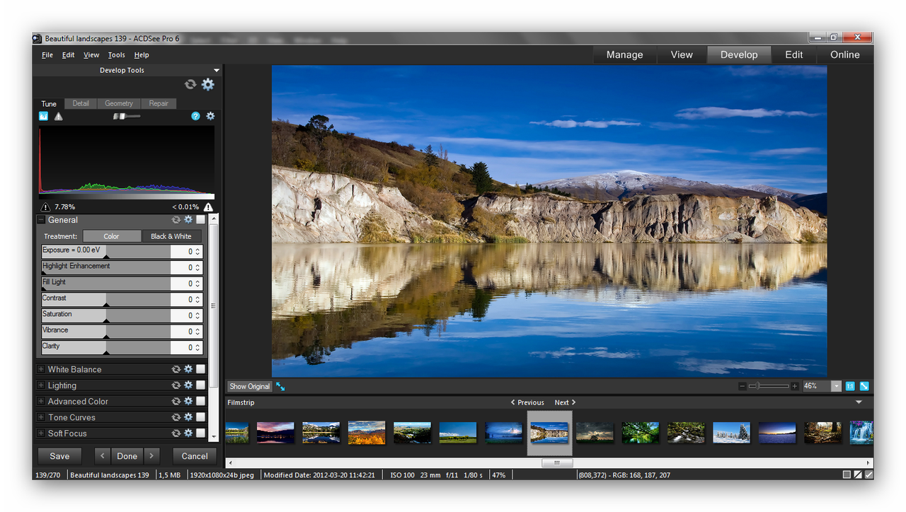906x512 pixels.
Task: Reset the Tone Curves group
Action: 176,417
